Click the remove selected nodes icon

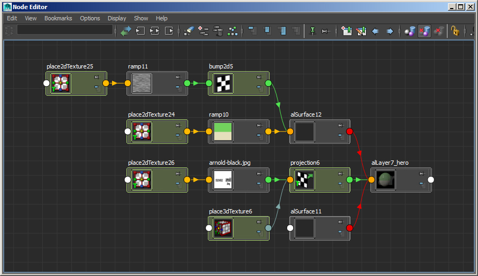click(x=218, y=31)
